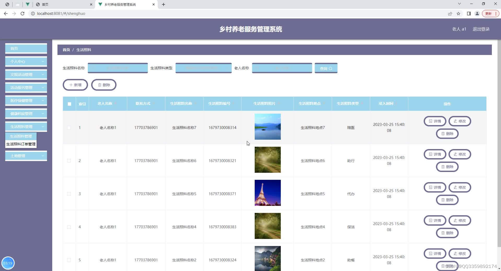
Task: Click 删除 for 生活照料名称6 row
Action: (x=447, y=167)
